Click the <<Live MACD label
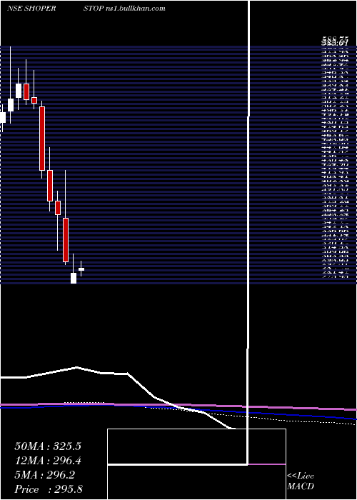The height and width of the screenshot is (500, 357). [x=301, y=481]
